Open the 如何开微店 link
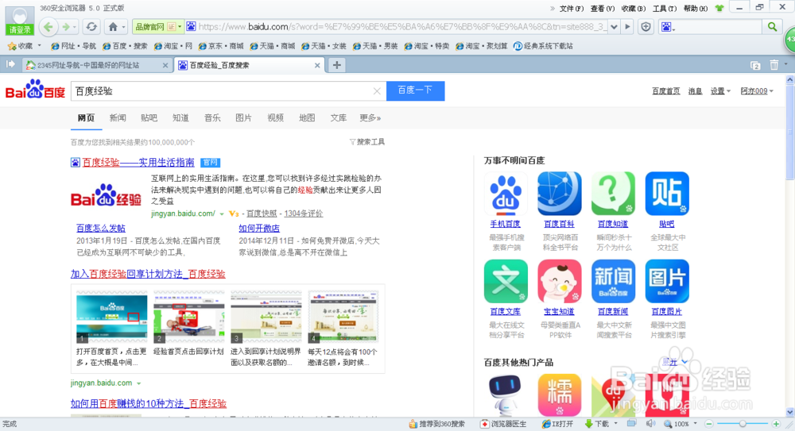The height and width of the screenshot is (431, 795). click(x=259, y=229)
